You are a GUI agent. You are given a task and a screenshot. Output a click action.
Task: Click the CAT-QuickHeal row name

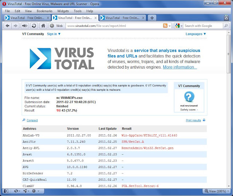coord(35,180)
